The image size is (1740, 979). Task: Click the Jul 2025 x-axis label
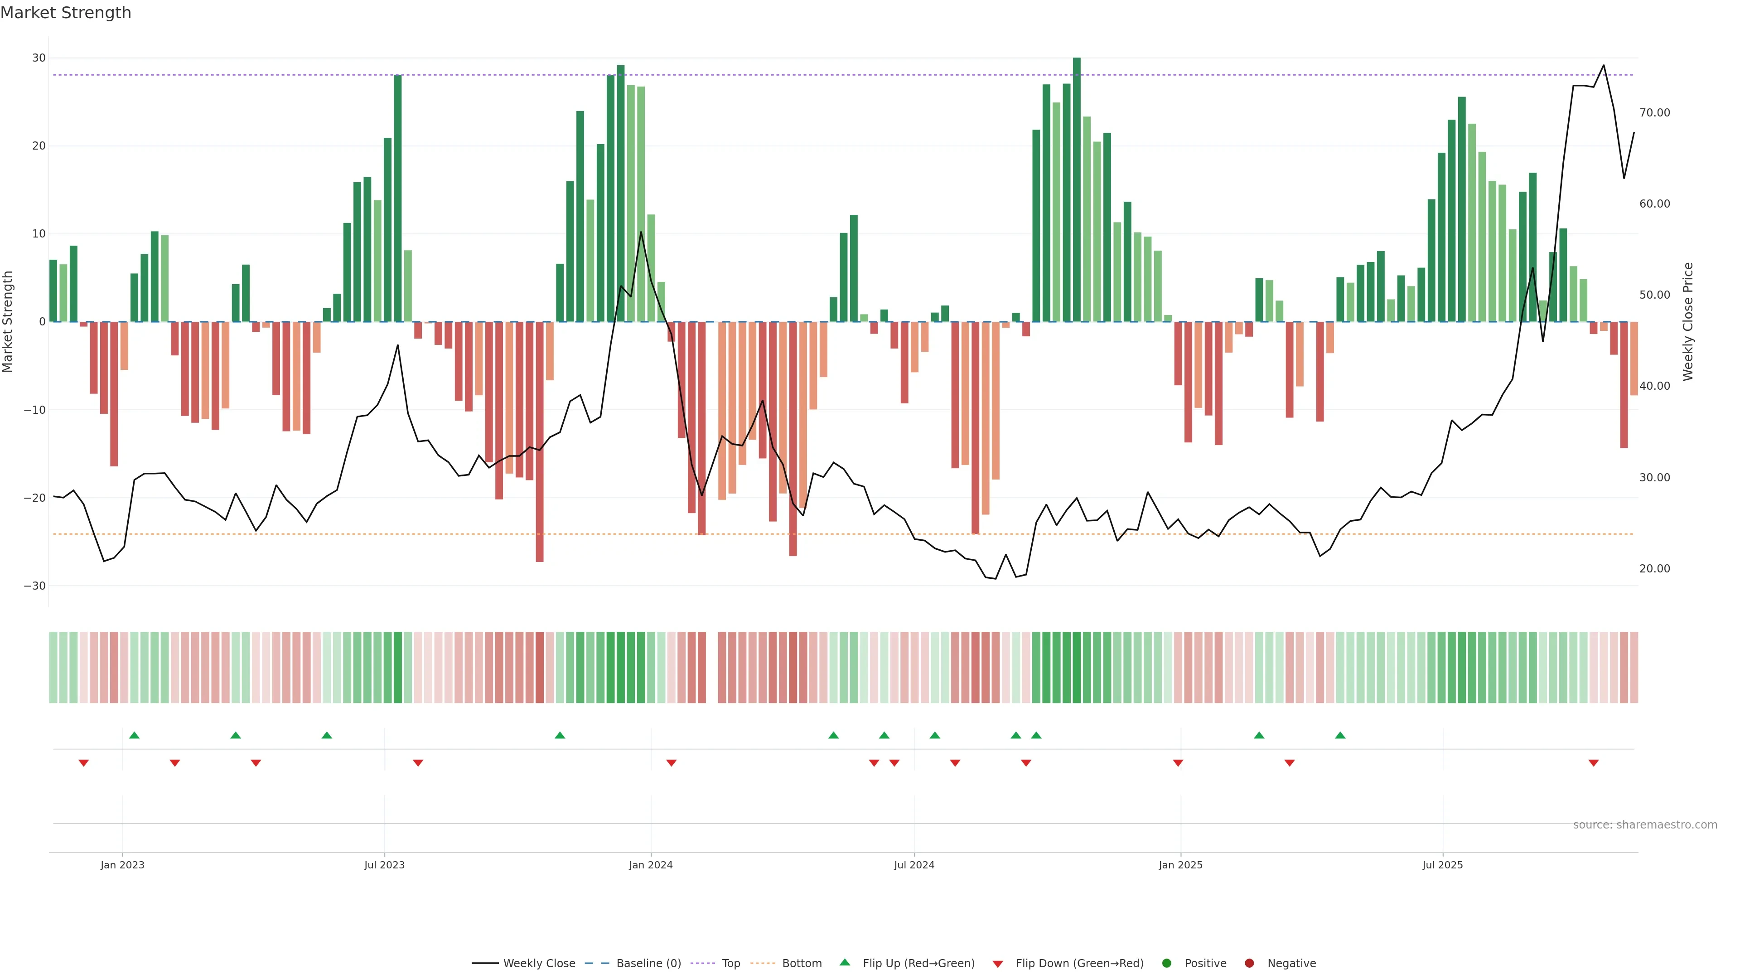(1442, 865)
